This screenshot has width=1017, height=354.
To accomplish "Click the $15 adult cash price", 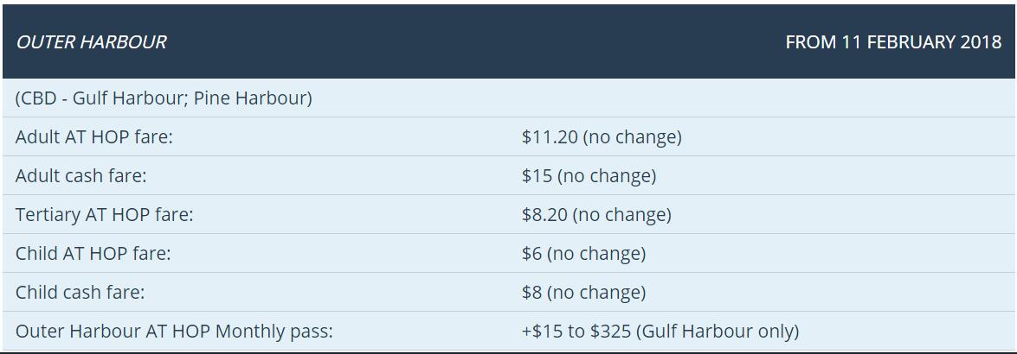I will (x=537, y=175).
